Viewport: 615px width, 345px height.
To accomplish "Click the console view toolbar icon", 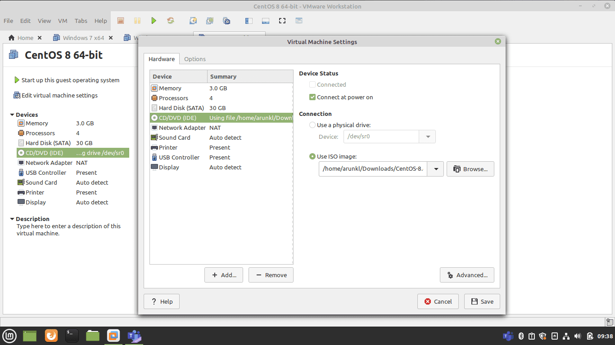I will [x=299, y=21].
